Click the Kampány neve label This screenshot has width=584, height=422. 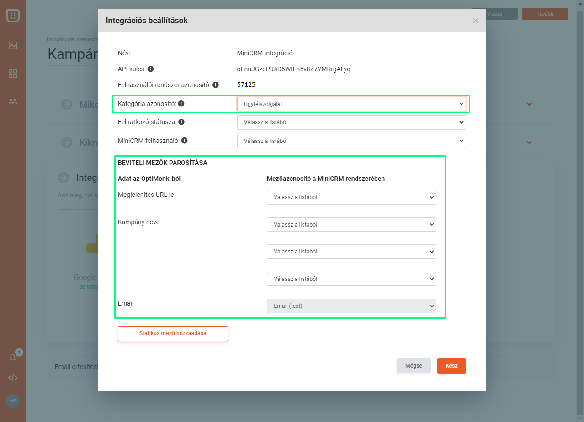(138, 222)
